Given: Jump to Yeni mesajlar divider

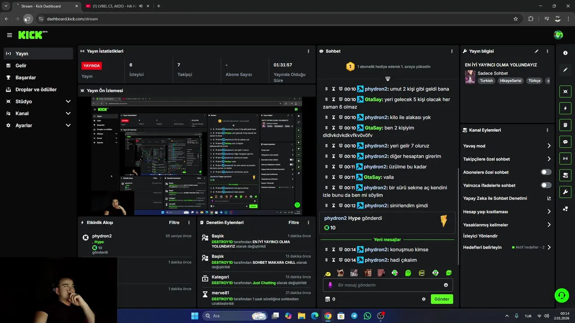Looking at the screenshot, I should 387,240.
